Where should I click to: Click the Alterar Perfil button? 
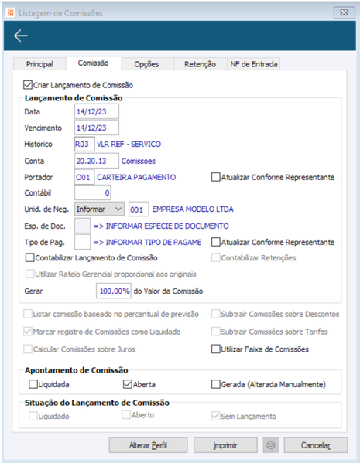point(148,445)
